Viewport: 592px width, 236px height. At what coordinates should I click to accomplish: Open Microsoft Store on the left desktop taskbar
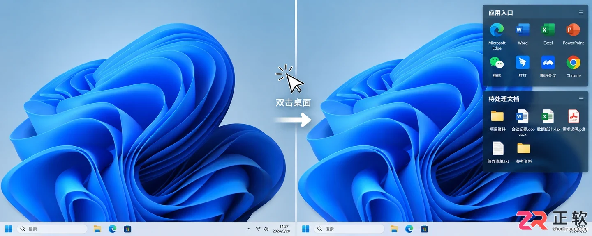(127, 229)
